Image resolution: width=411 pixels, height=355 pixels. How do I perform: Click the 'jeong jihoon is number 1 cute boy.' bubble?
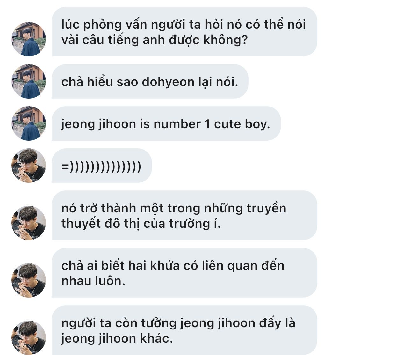pos(166,123)
